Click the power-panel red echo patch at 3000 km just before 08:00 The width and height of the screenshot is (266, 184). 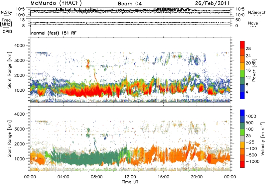[x=88, y=64]
